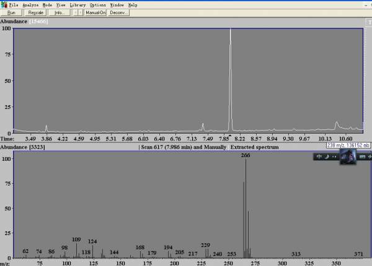Open the Mode menu
This screenshot has width=372, height=266.
pyautogui.click(x=47, y=5)
